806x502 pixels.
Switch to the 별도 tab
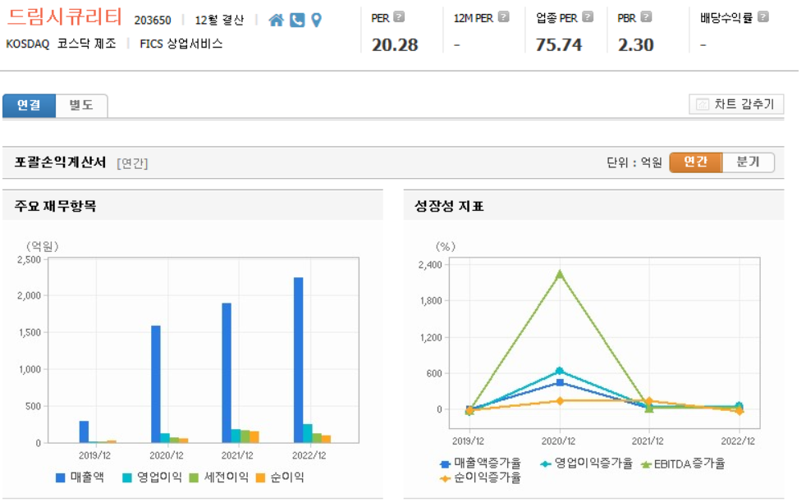click(80, 105)
